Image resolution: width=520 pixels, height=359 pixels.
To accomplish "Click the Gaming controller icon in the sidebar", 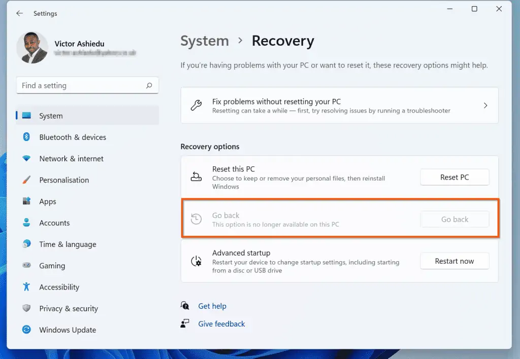I will [27, 266].
